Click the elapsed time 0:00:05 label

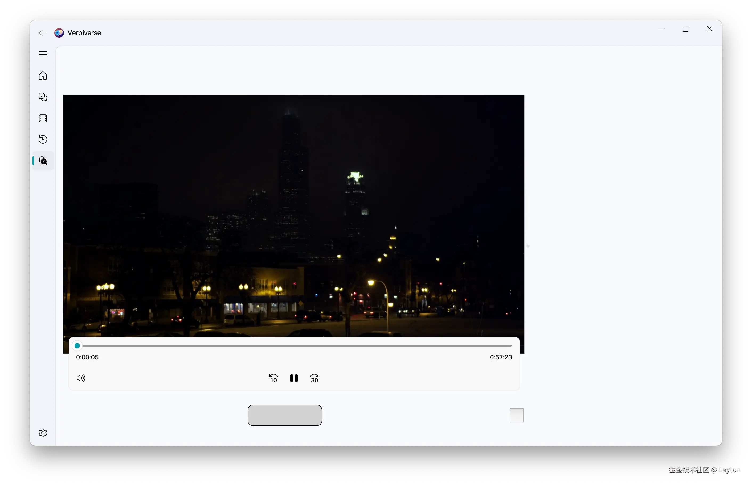87,357
